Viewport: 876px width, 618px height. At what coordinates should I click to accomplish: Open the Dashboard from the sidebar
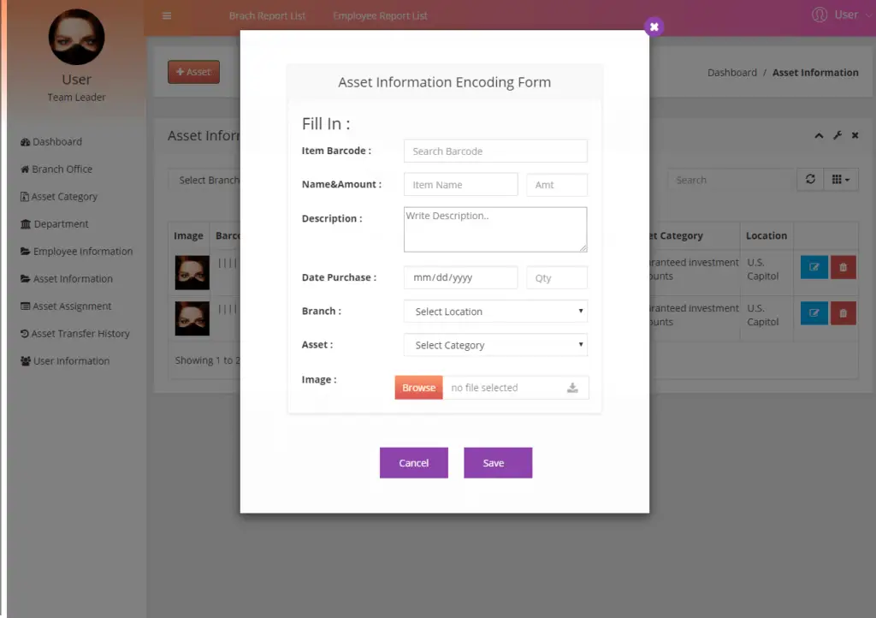55,141
